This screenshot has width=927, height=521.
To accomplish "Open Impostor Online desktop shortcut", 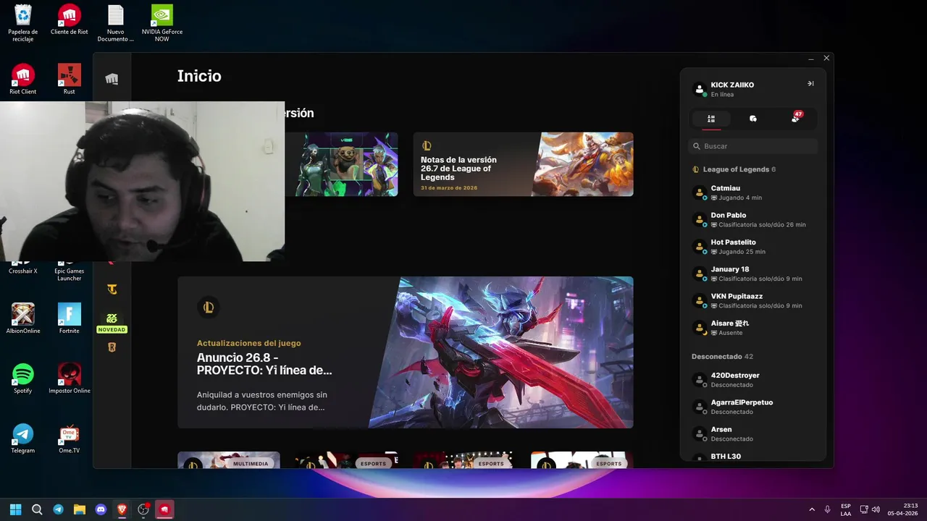I will click(x=70, y=378).
